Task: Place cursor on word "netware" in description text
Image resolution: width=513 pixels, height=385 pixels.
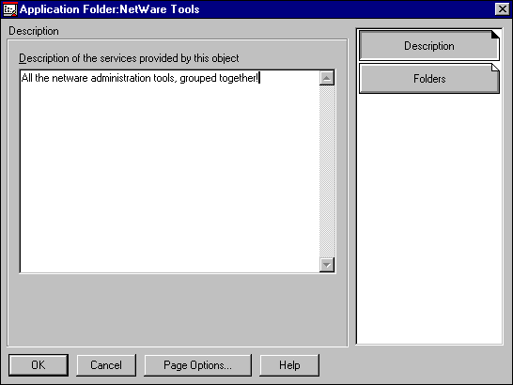Action: (x=70, y=78)
